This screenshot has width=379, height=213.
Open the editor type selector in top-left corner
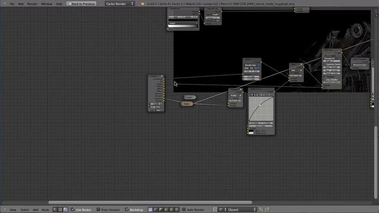(x=5, y=4)
